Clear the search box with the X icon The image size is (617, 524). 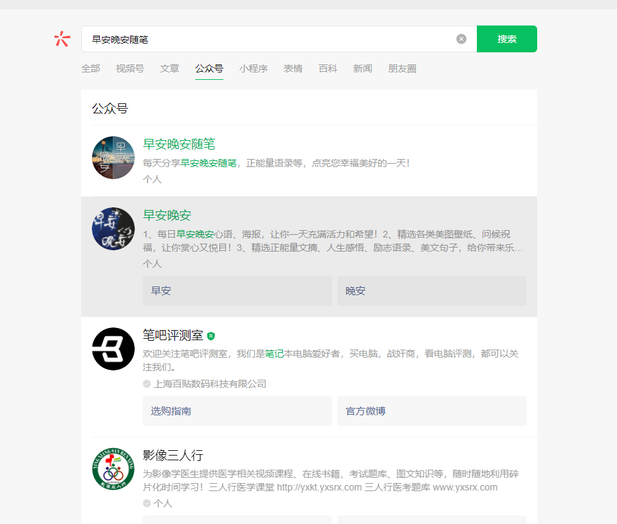pyautogui.click(x=461, y=39)
